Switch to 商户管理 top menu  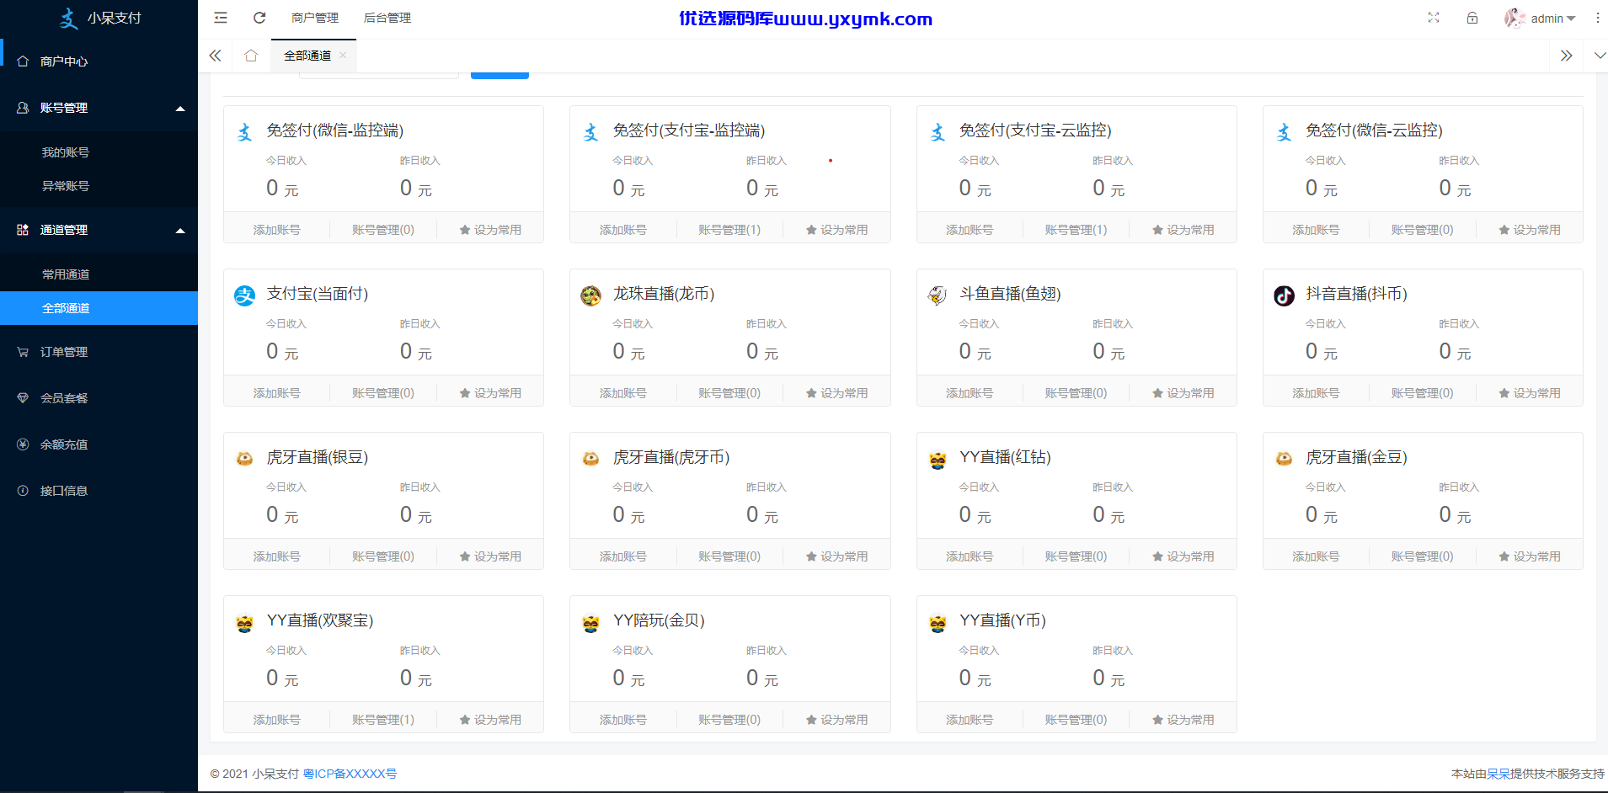pyautogui.click(x=315, y=18)
